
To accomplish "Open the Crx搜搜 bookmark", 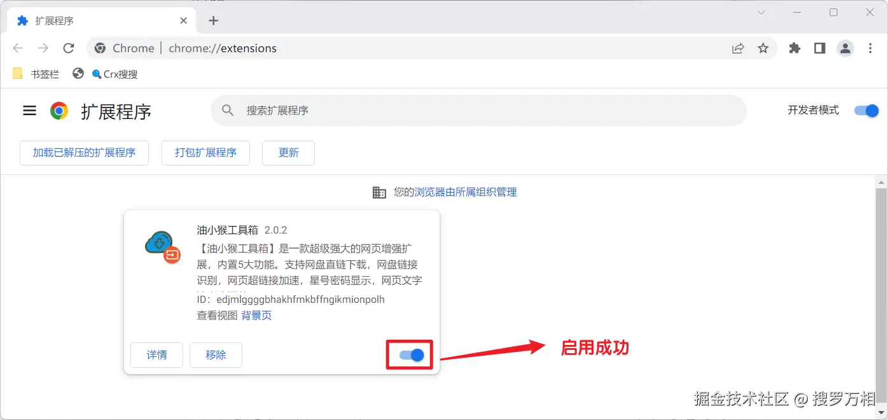I will click(114, 74).
